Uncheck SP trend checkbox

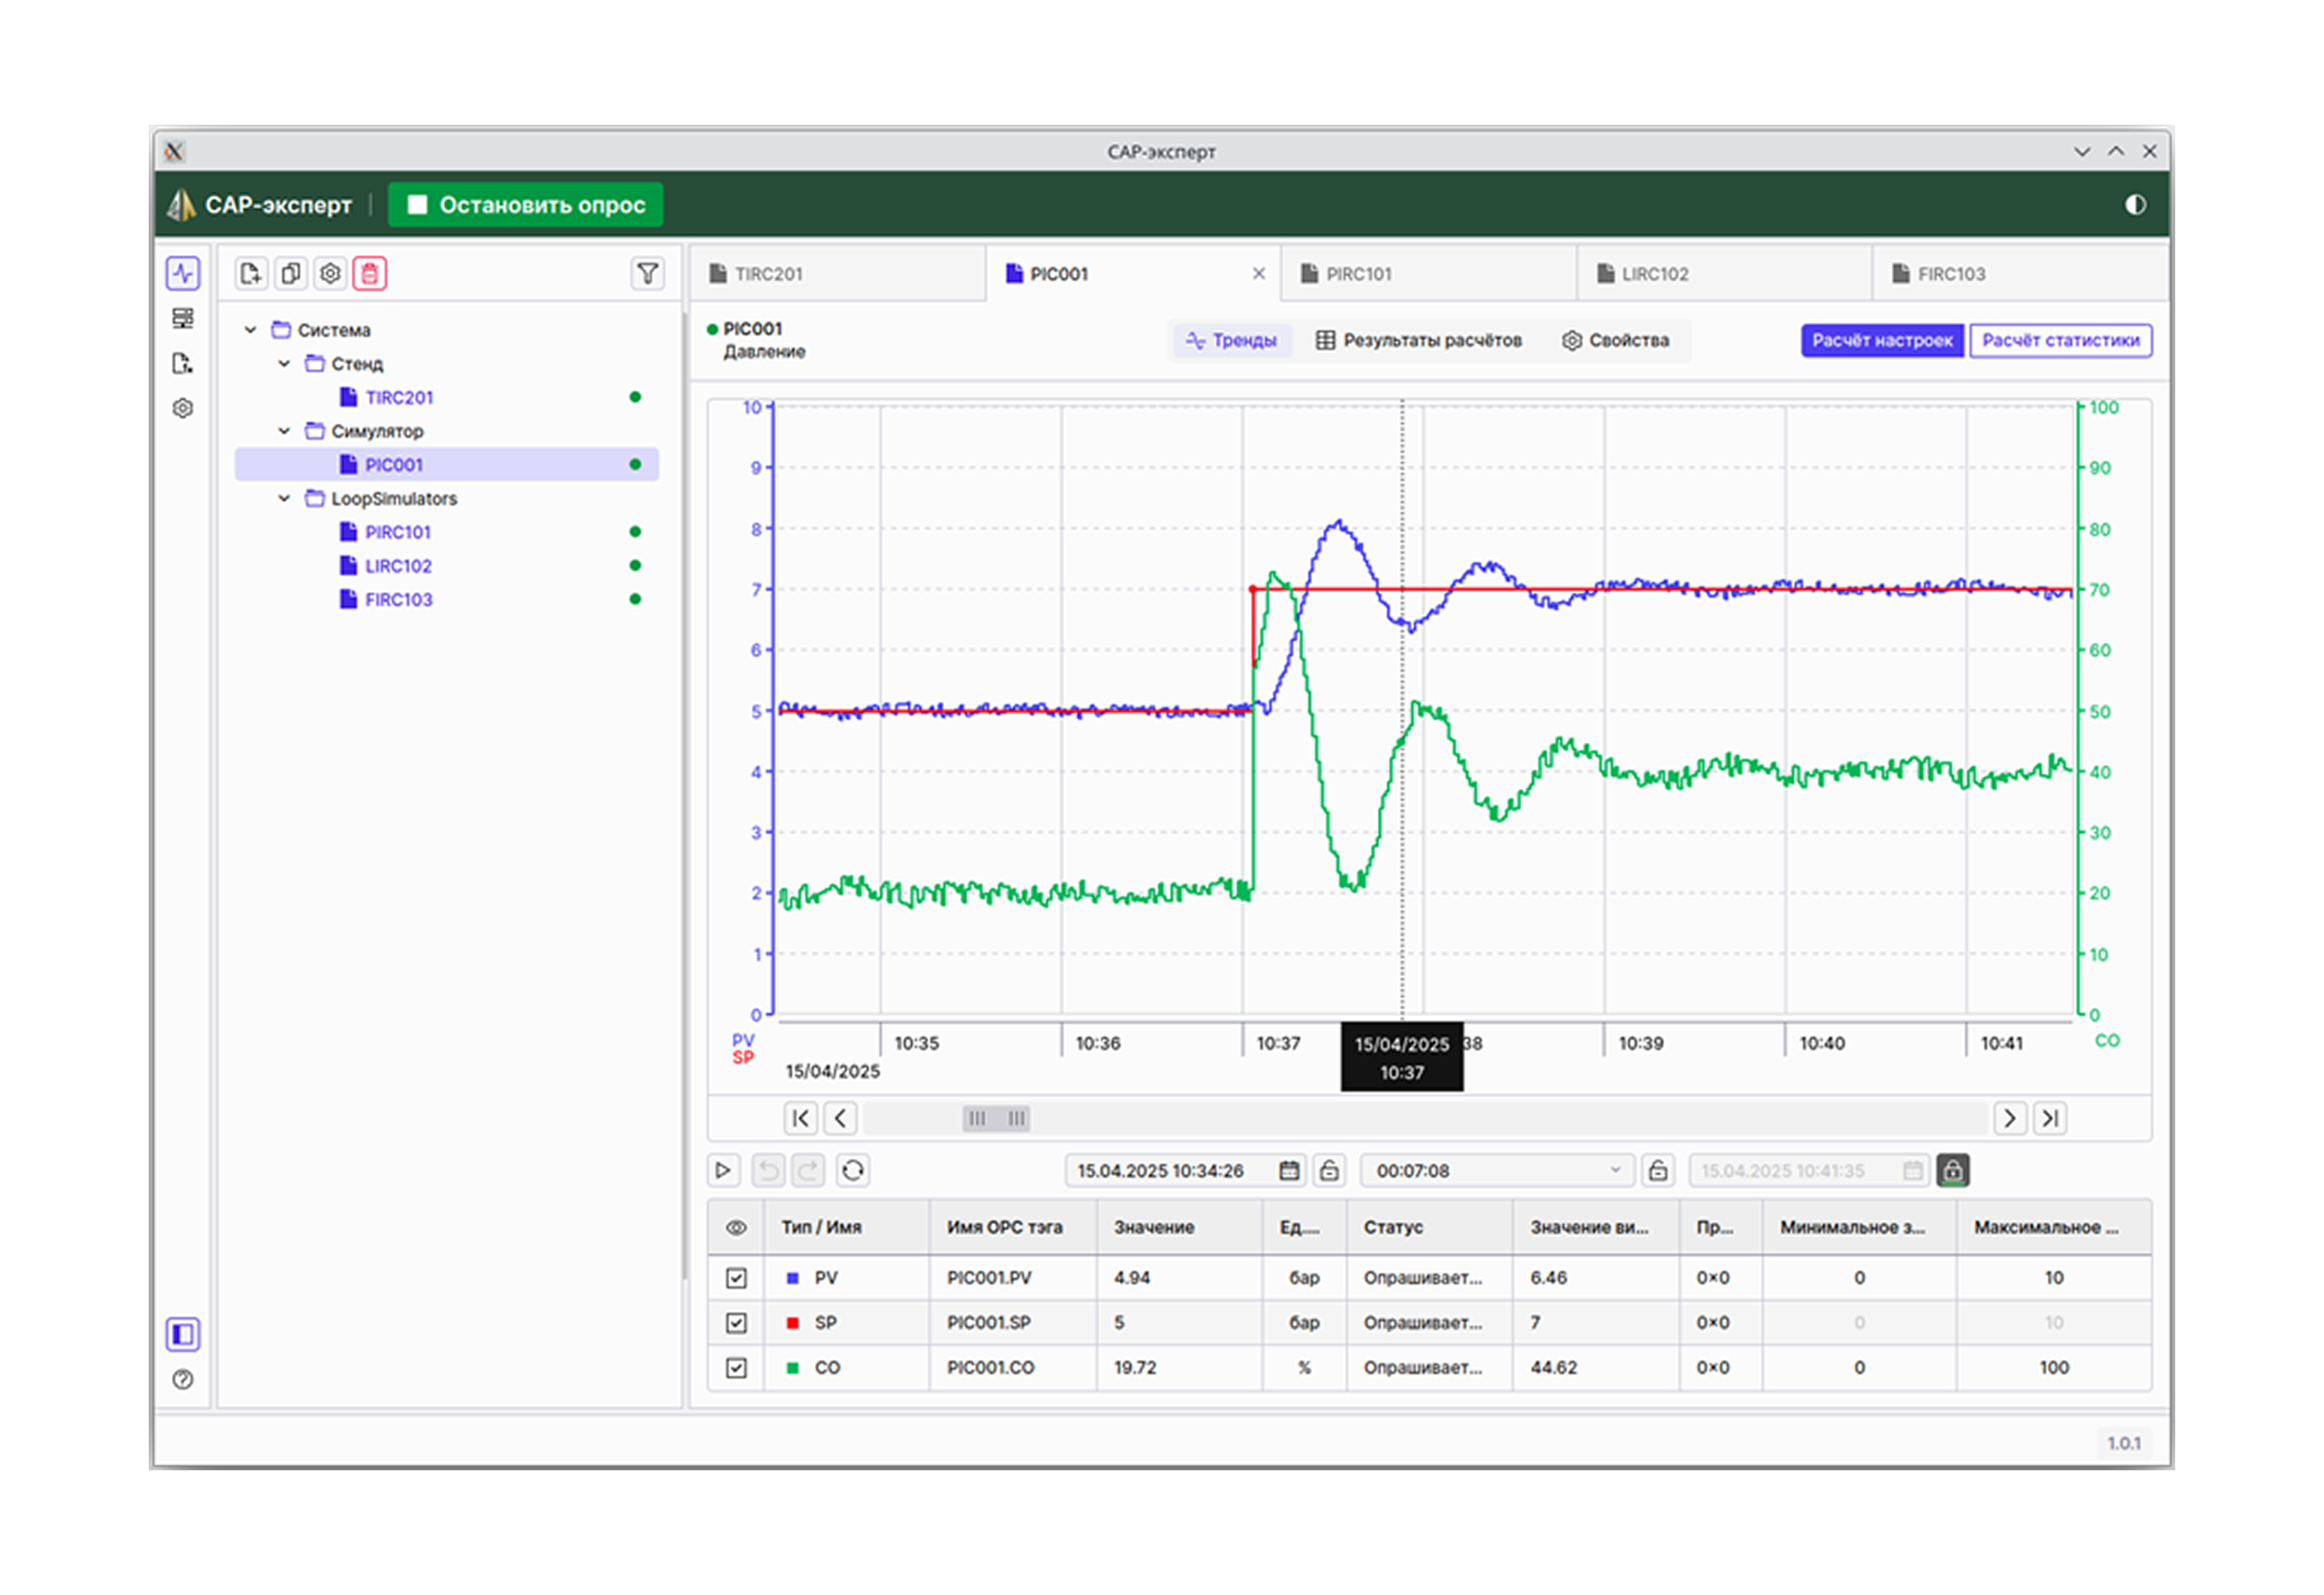click(736, 1323)
